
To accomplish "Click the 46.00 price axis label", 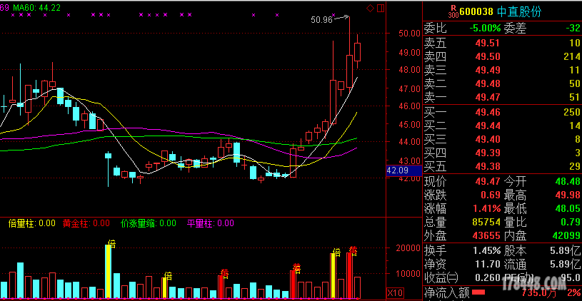I will (410, 106).
